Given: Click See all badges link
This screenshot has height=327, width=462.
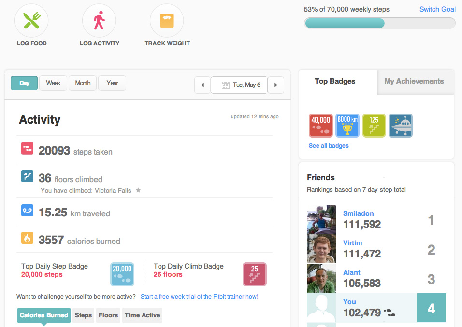Looking at the screenshot, I should pyautogui.click(x=329, y=146).
